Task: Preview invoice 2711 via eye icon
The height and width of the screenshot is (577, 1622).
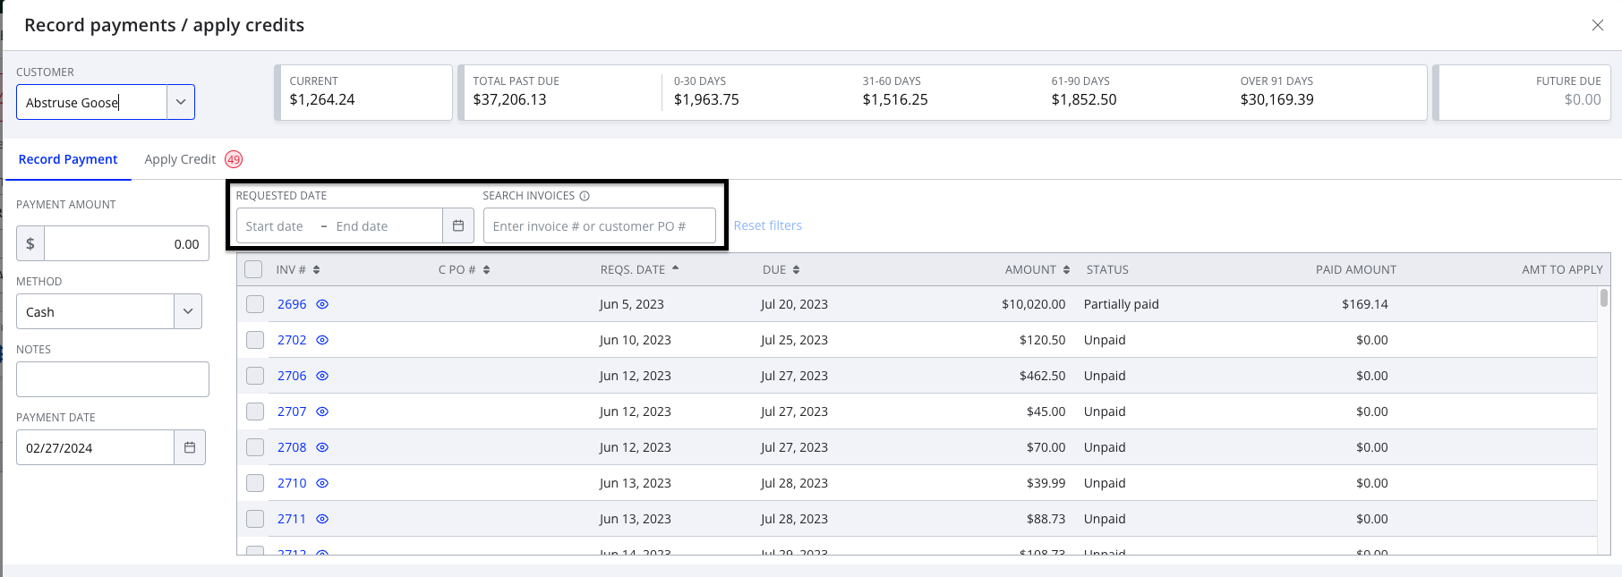Action: point(322,519)
